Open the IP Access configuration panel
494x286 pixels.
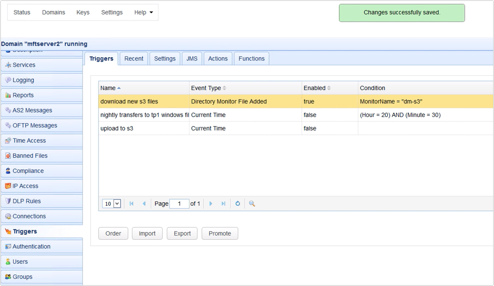pos(24,186)
